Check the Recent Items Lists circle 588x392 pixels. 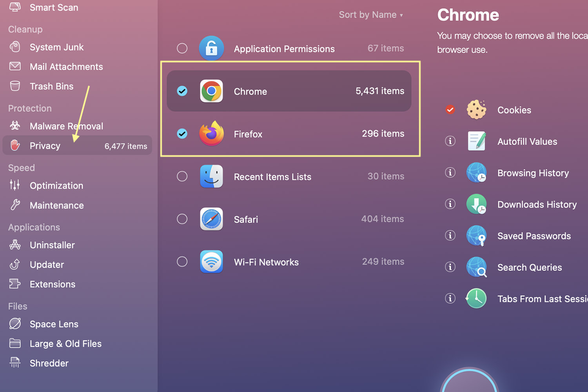[182, 176]
